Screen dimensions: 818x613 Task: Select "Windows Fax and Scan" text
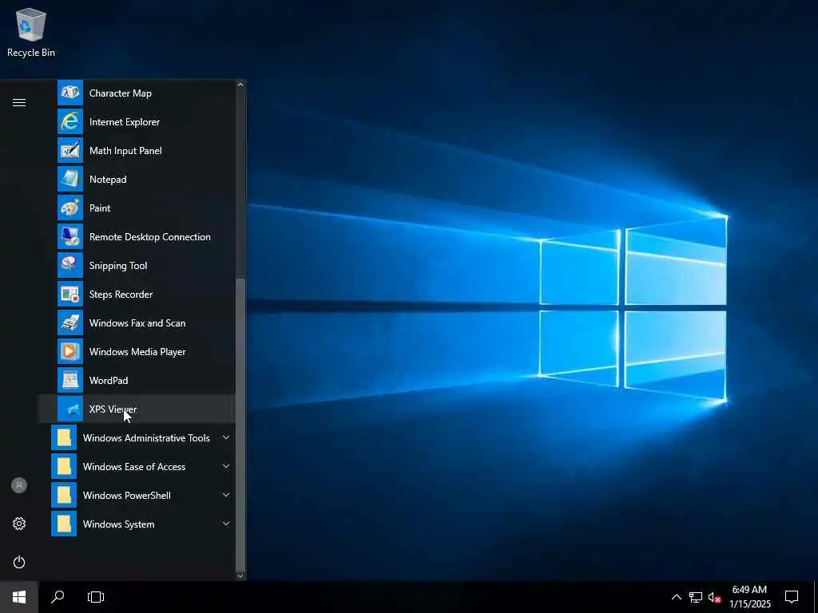click(137, 323)
